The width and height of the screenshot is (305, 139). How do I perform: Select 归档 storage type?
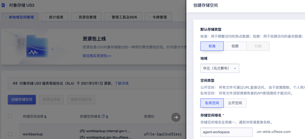(x=258, y=46)
